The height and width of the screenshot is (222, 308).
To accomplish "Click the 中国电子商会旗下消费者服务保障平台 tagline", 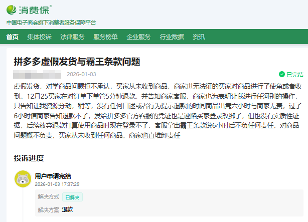I will coord(51,23).
